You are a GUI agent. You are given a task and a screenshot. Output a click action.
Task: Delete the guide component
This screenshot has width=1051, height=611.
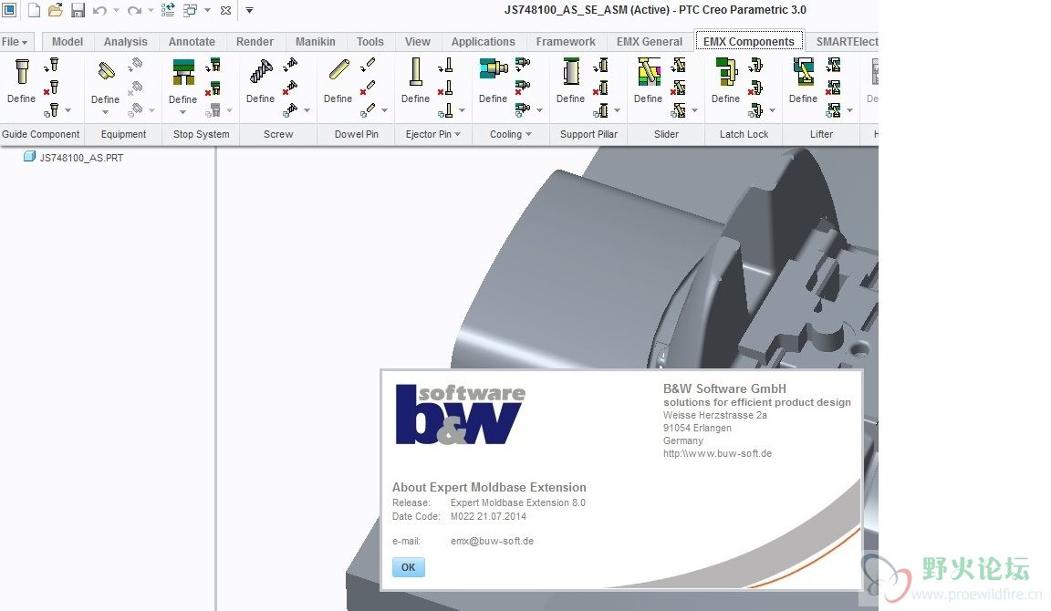tap(52, 88)
